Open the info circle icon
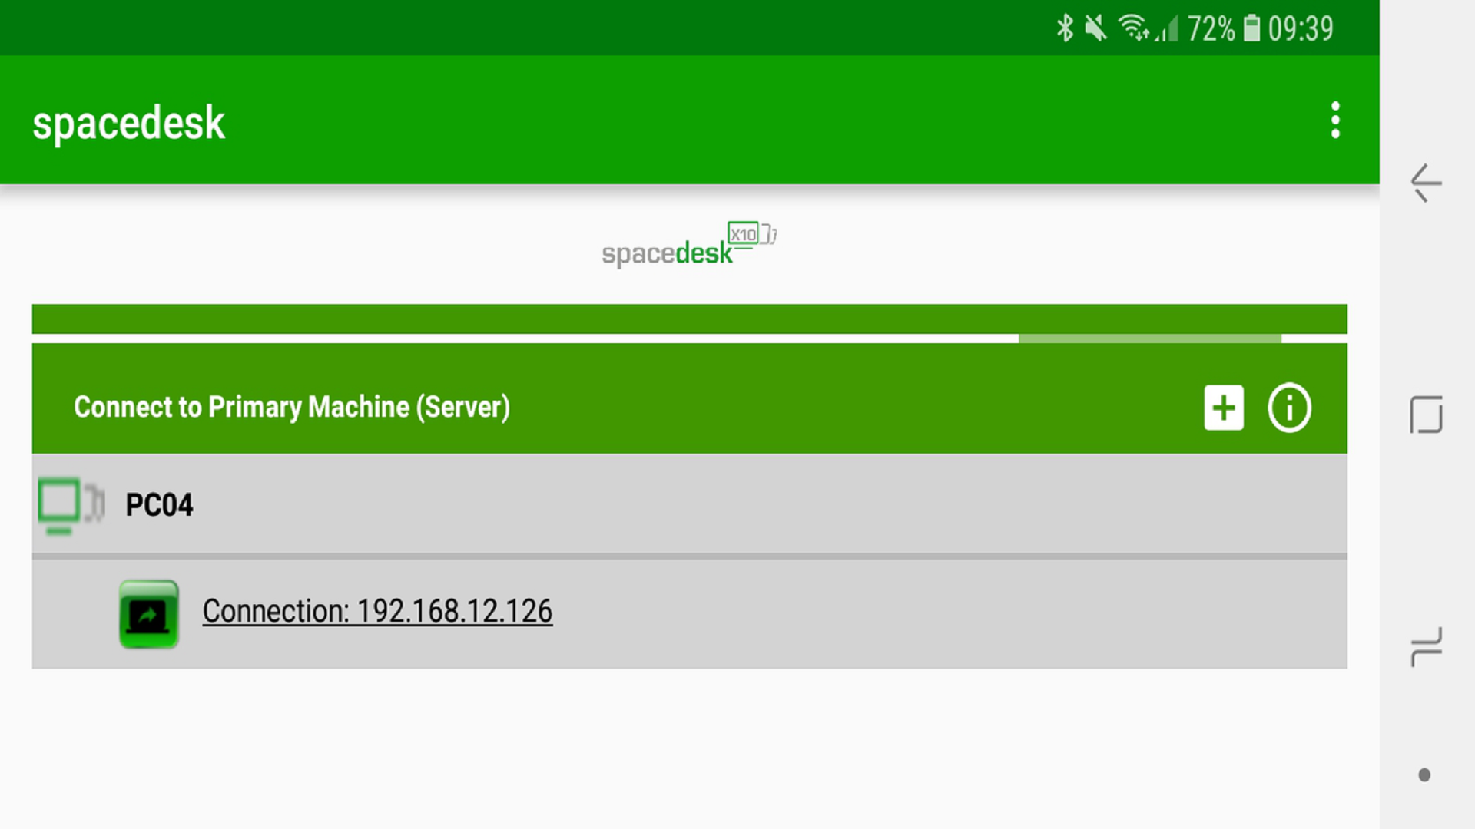This screenshot has width=1475, height=829. click(x=1289, y=408)
